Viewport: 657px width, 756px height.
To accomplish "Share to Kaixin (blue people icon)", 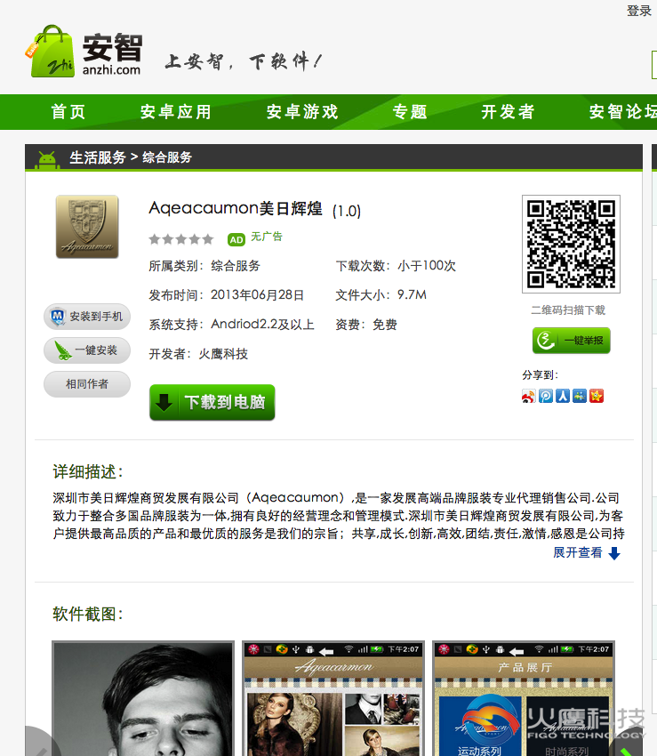I will tap(580, 397).
